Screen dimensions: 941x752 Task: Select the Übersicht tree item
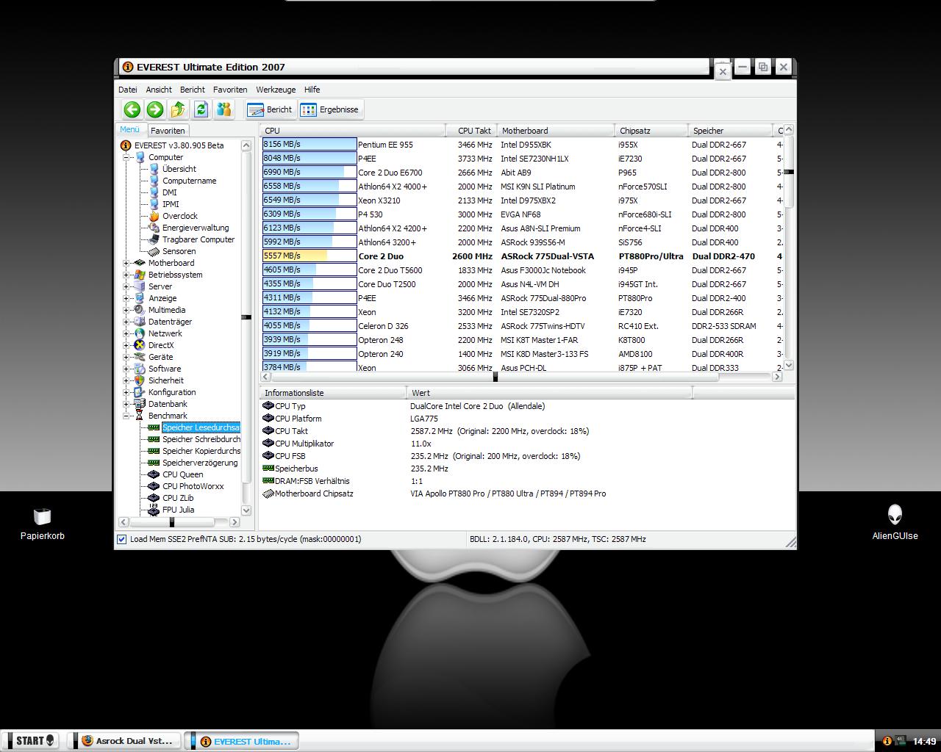coord(179,169)
